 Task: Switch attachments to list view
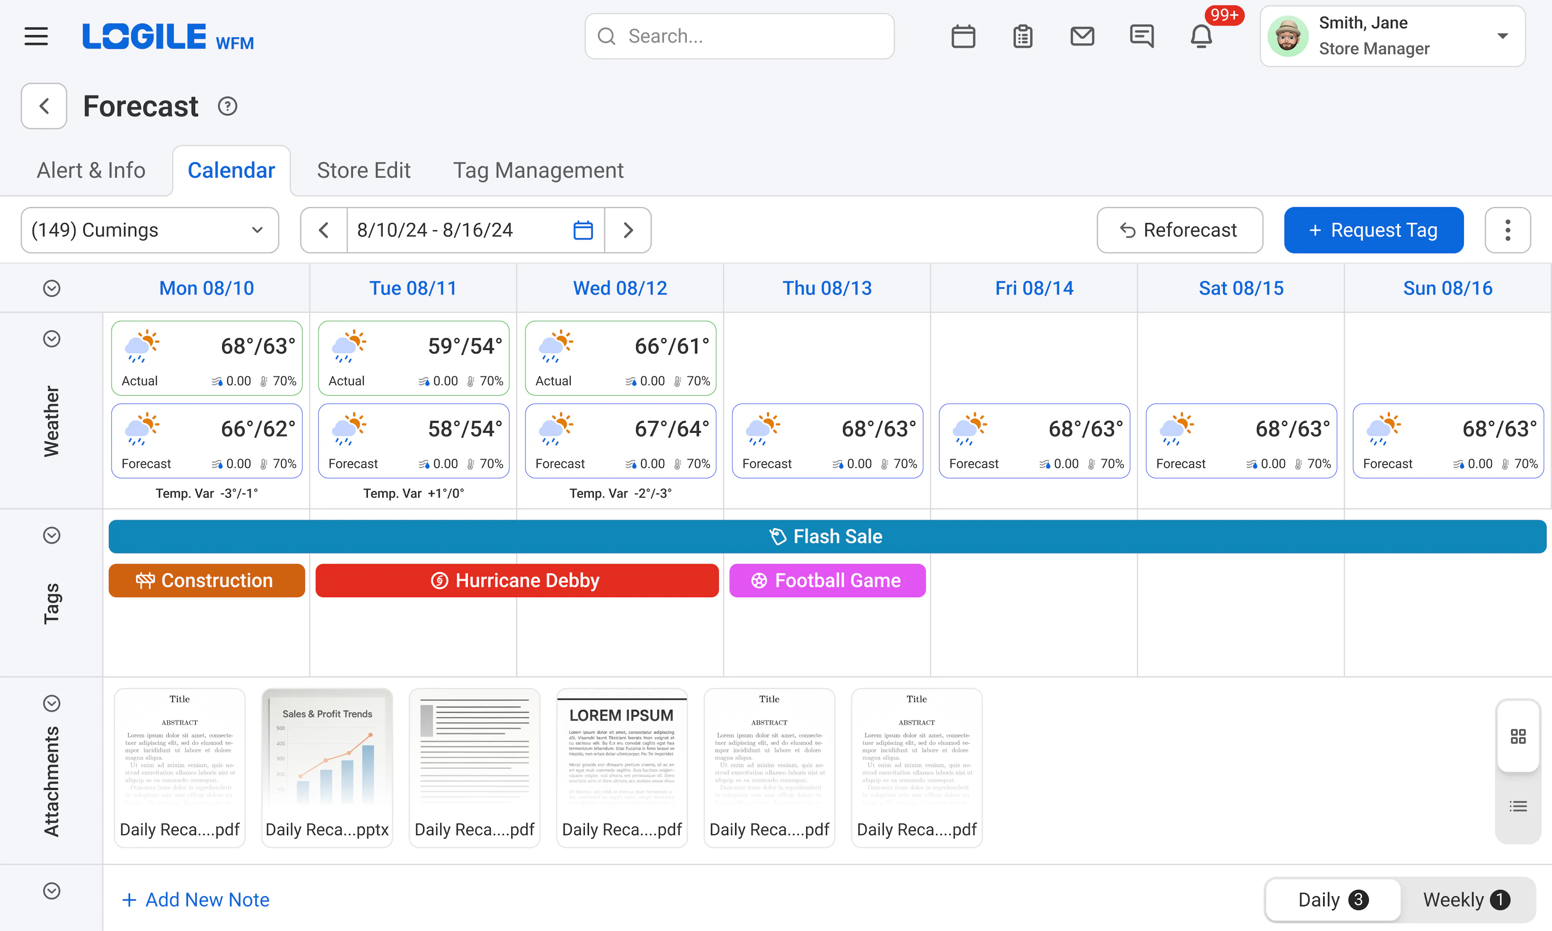click(1518, 806)
